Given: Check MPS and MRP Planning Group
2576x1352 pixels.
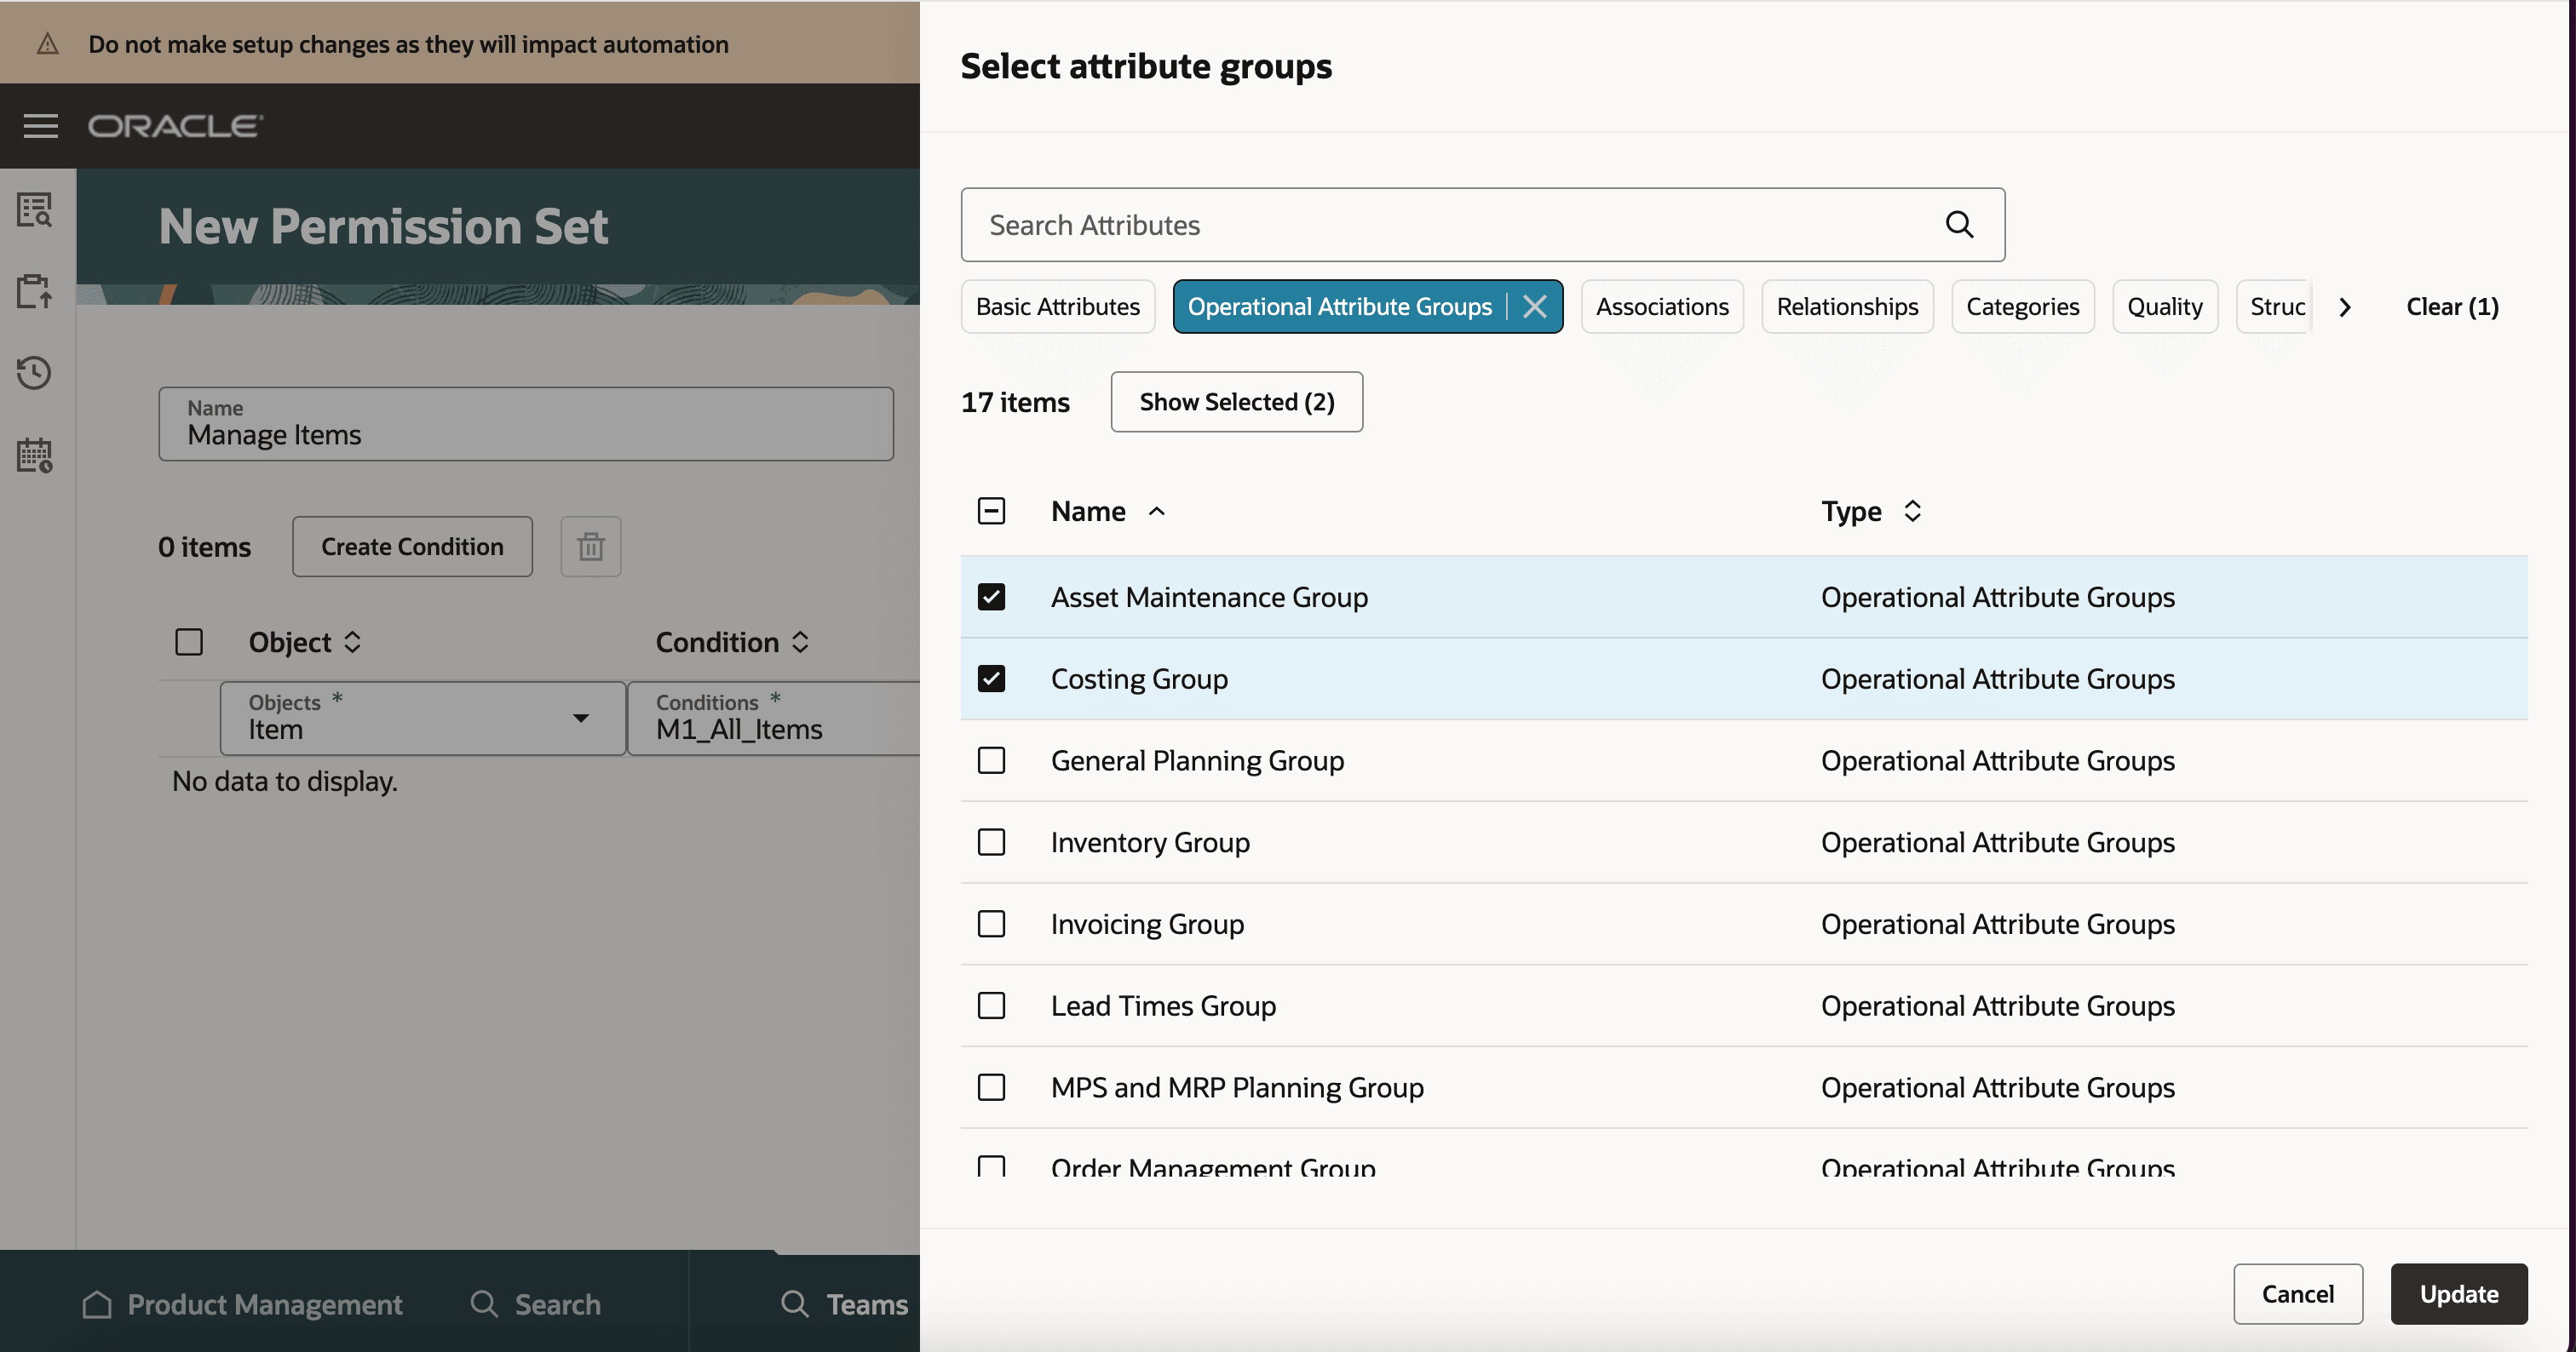Looking at the screenshot, I should pos(991,1087).
